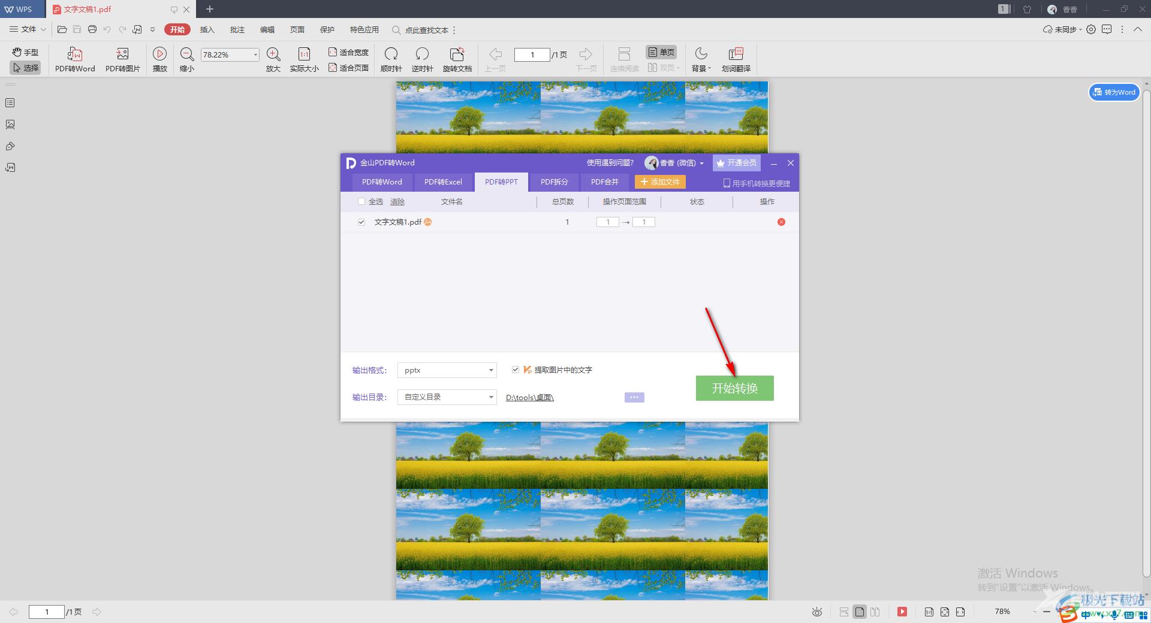1151x623 pixels.
Task: Open the settings gear in title area
Action: [x=1091, y=29]
